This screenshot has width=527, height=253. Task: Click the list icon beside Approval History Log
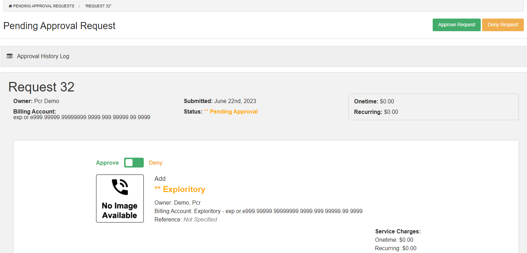pyautogui.click(x=10, y=56)
